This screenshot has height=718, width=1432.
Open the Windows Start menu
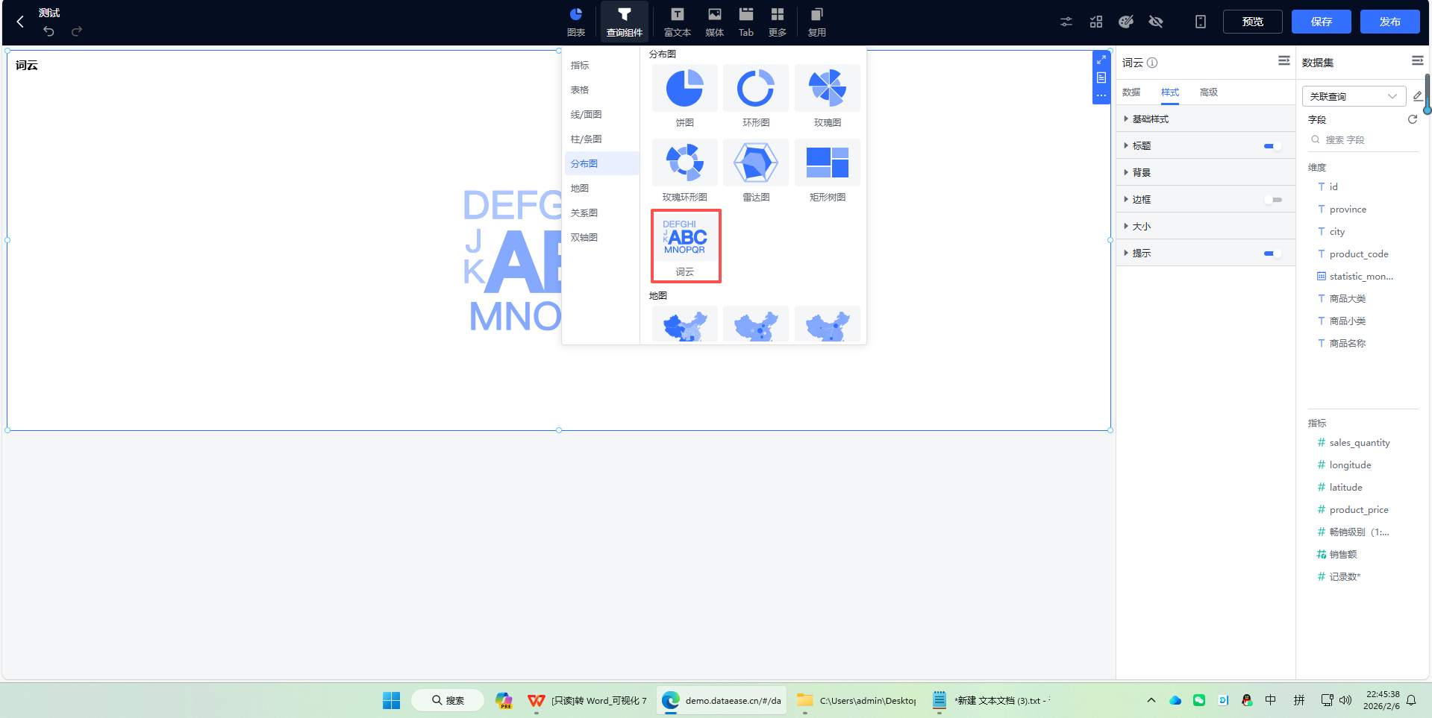tap(391, 700)
